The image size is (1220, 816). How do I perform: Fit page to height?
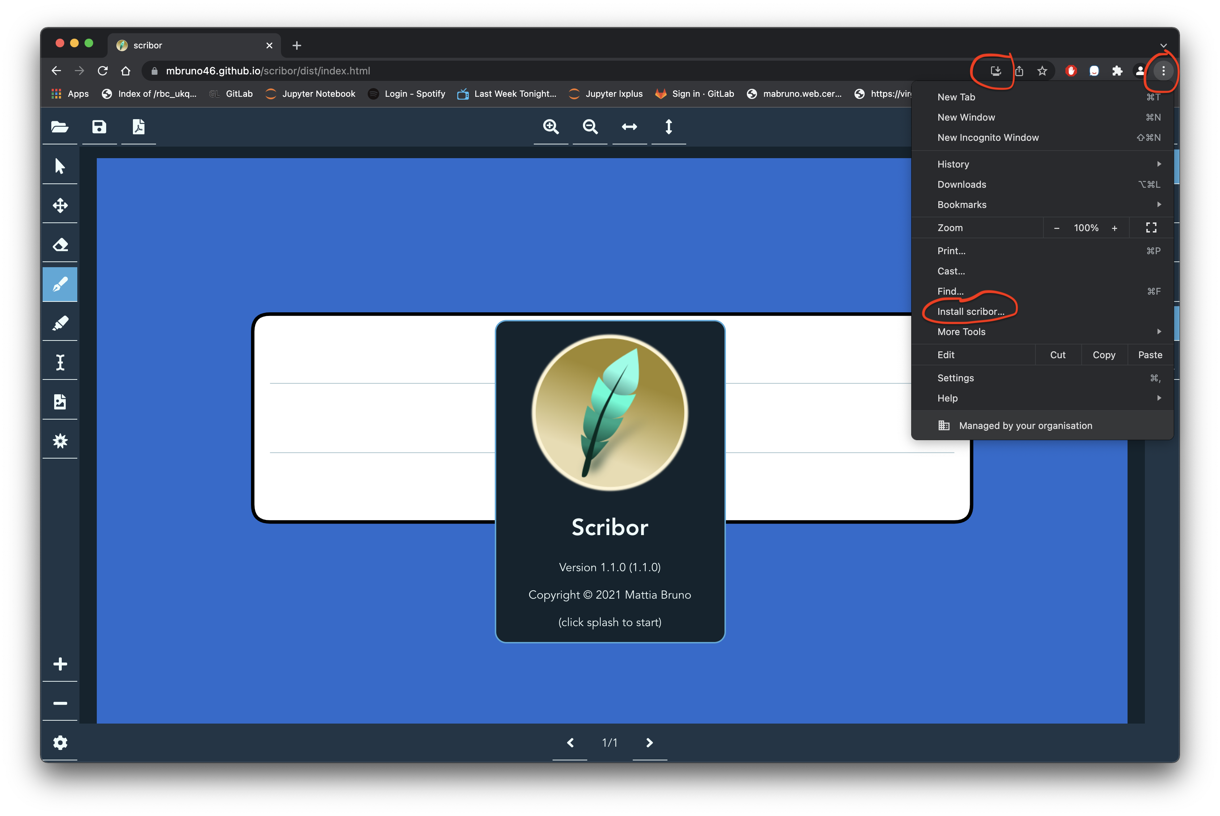pyautogui.click(x=669, y=126)
